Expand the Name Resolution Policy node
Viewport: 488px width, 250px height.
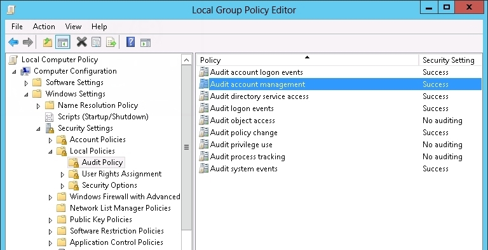pos(38,106)
